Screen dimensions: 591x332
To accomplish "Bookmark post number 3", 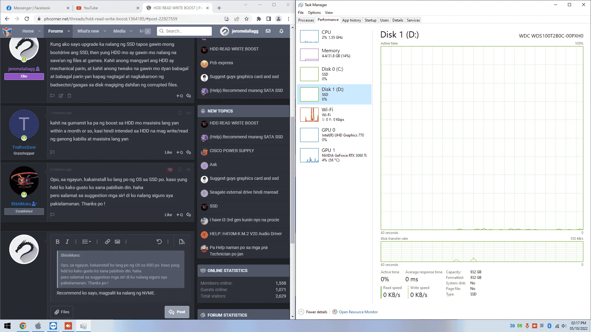I will (180, 113).
